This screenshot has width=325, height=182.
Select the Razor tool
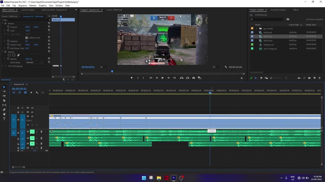[x=4, y=100]
